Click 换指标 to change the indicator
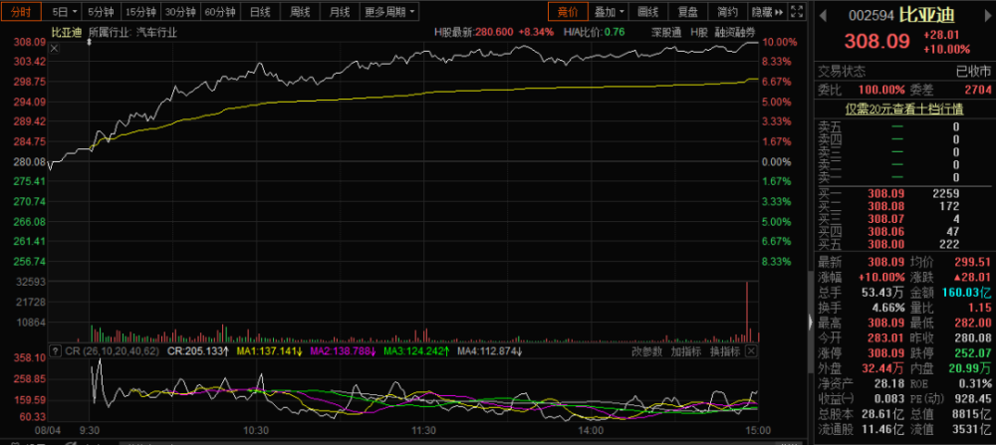The height and width of the screenshot is (445, 996). tap(725, 351)
